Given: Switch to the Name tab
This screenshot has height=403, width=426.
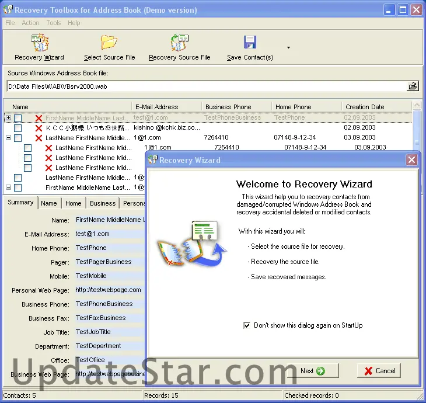Looking at the screenshot, I should [49, 203].
